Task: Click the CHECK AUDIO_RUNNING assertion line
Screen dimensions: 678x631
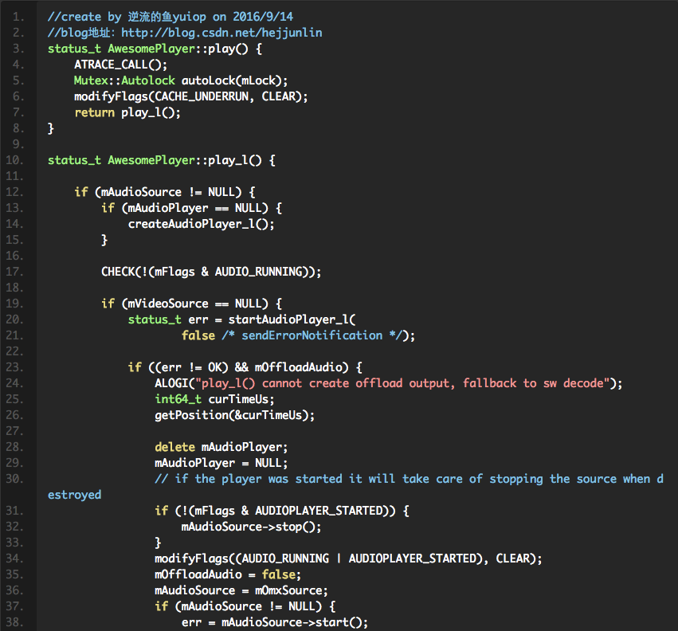Action: tap(210, 272)
